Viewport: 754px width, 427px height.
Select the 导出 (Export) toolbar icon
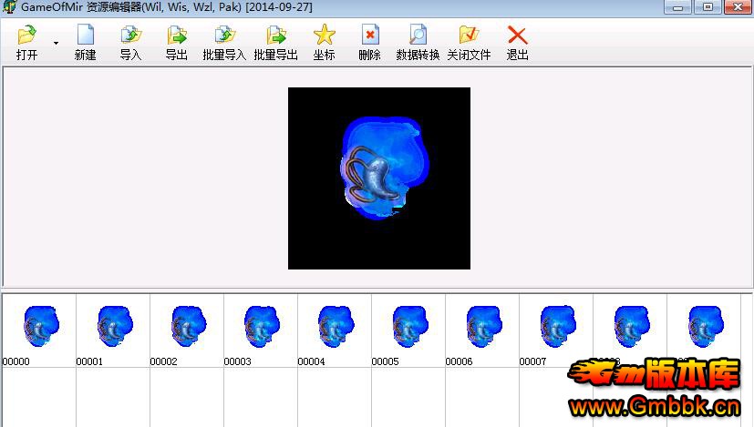pos(176,37)
